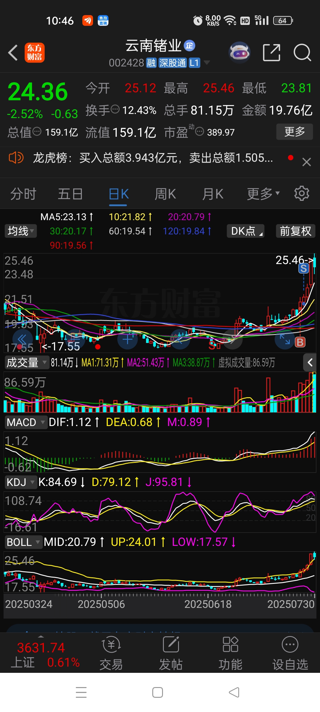Open the 交易 trade button

(111, 653)
